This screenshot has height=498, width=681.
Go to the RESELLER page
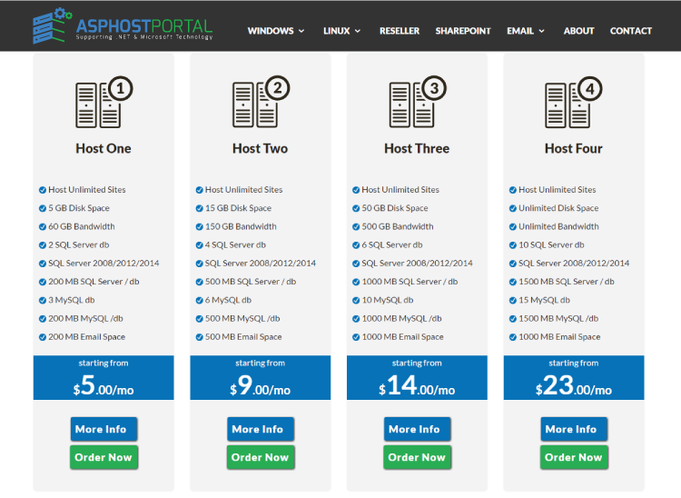pyautogui.click(x=400, y=31)
